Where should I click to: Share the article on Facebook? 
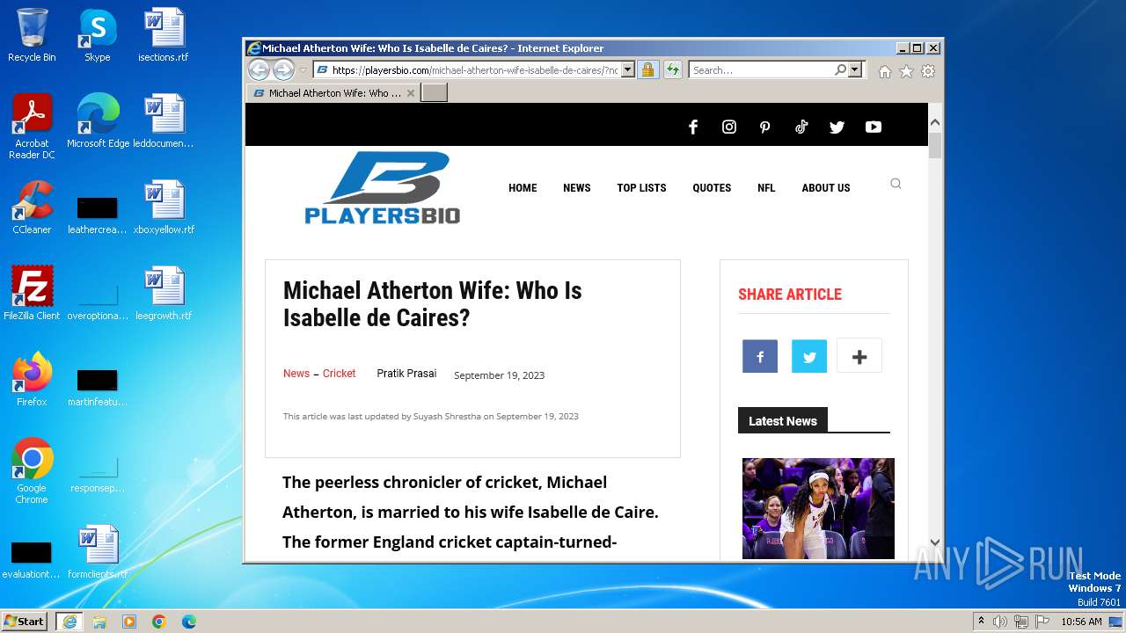point(760,357)
